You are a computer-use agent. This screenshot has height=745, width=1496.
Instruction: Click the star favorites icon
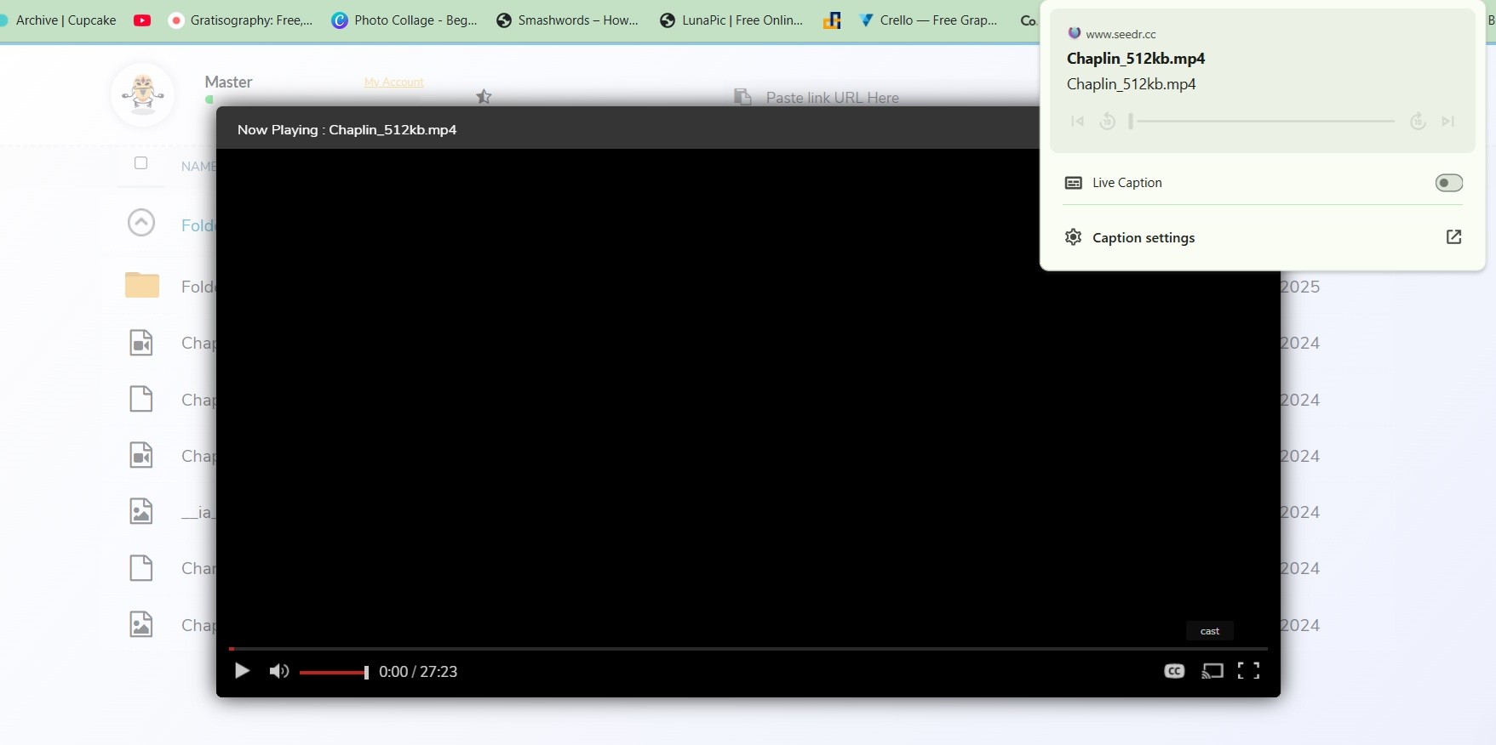coord(484,96)
